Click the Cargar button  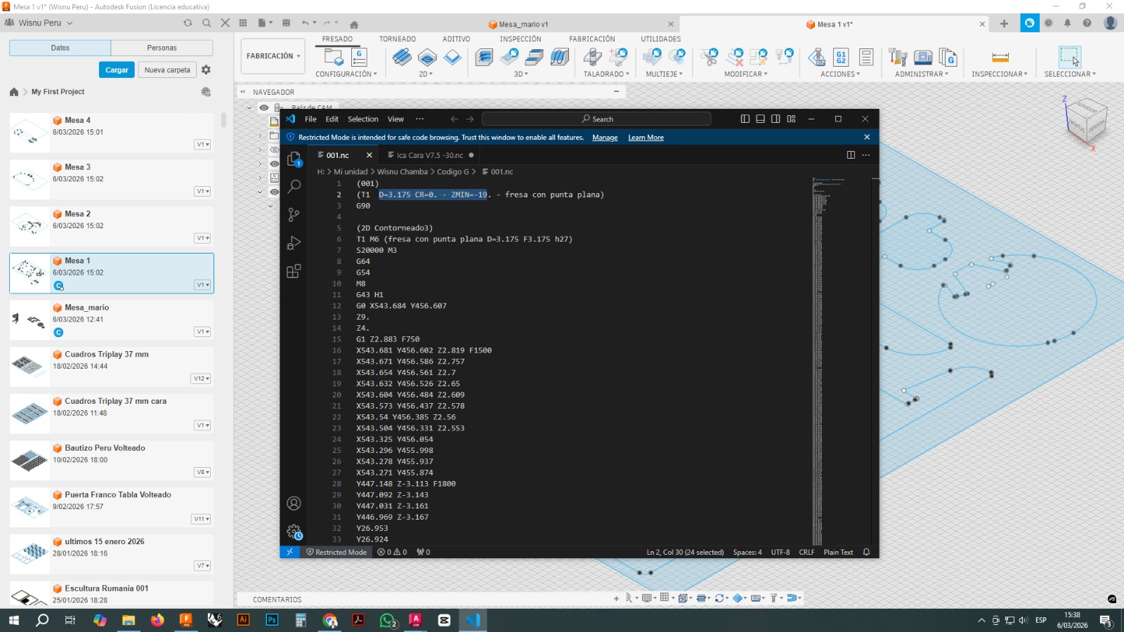pos(117,70)
